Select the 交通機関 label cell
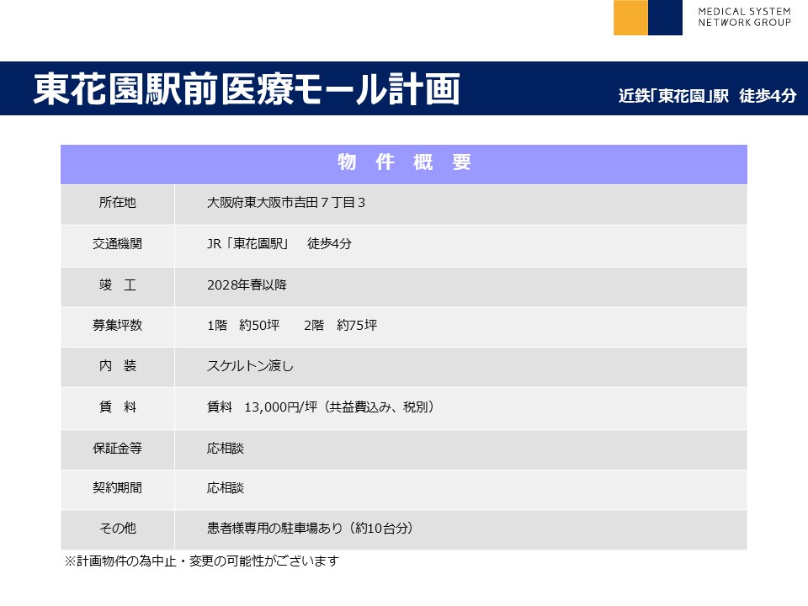Screen dimensions: 808x606 click(x=117, y=244)
